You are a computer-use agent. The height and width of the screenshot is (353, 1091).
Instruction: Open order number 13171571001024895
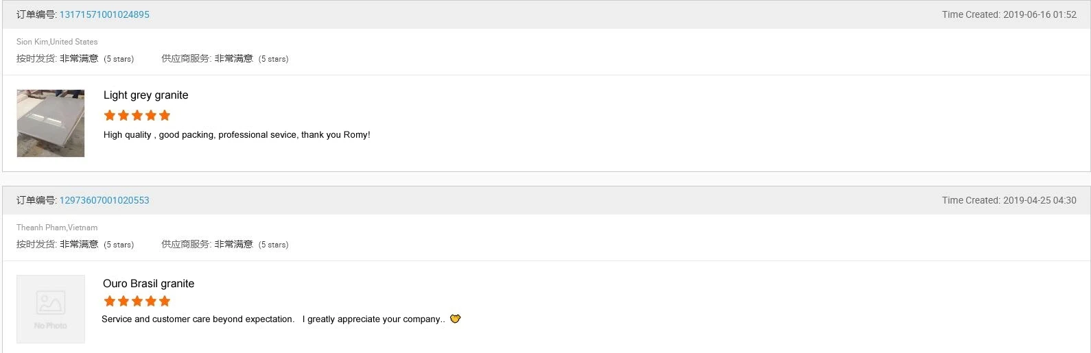[104, 14]
